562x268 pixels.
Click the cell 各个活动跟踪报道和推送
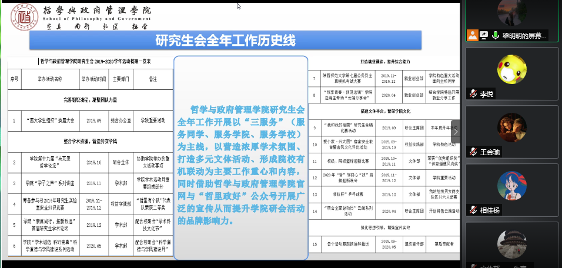pos(347,244)
